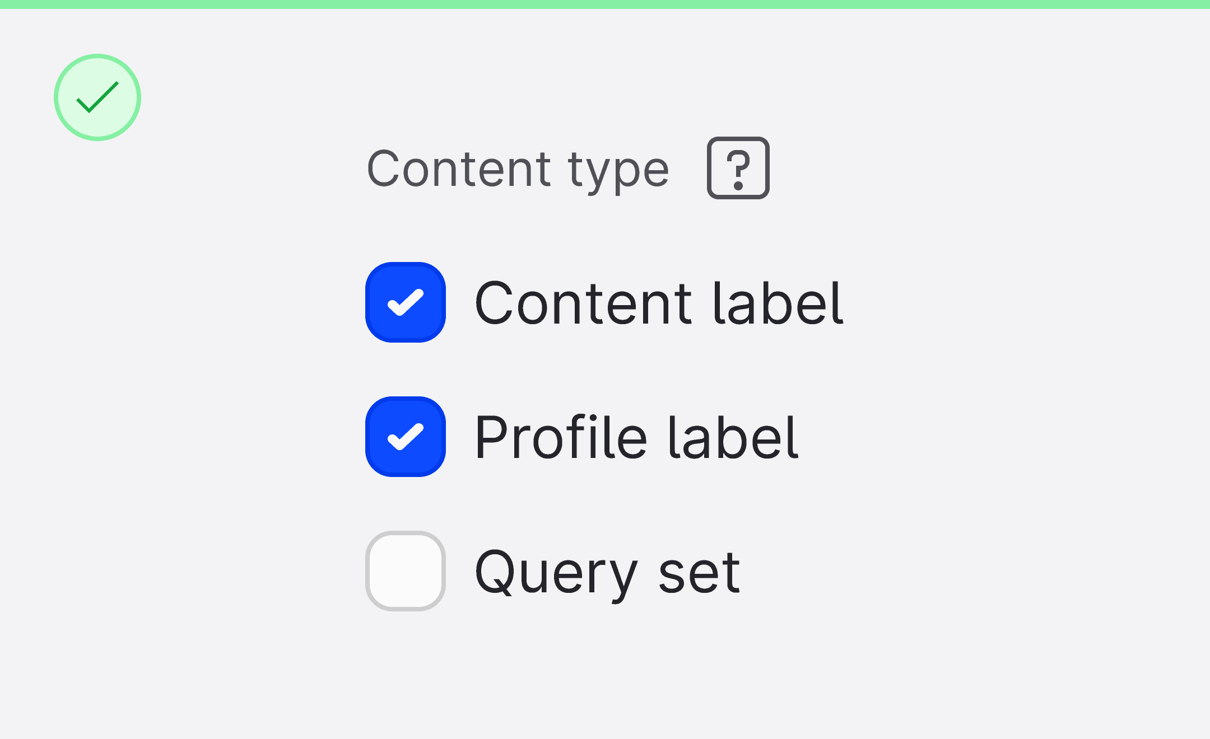
Task: Click the white checkmark in the Content label checkbox
Action: [x=405, y=302]
